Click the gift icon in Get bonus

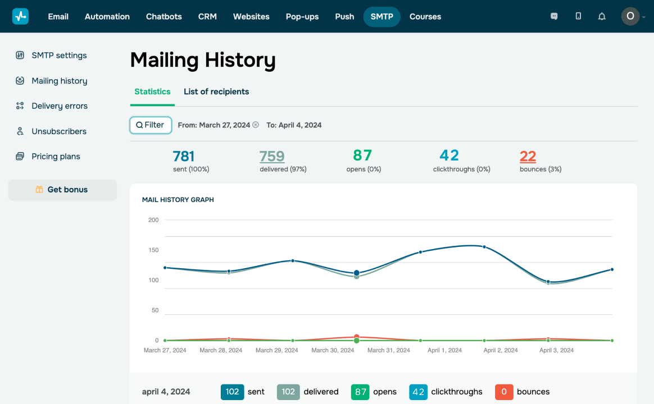coord(39,190)
